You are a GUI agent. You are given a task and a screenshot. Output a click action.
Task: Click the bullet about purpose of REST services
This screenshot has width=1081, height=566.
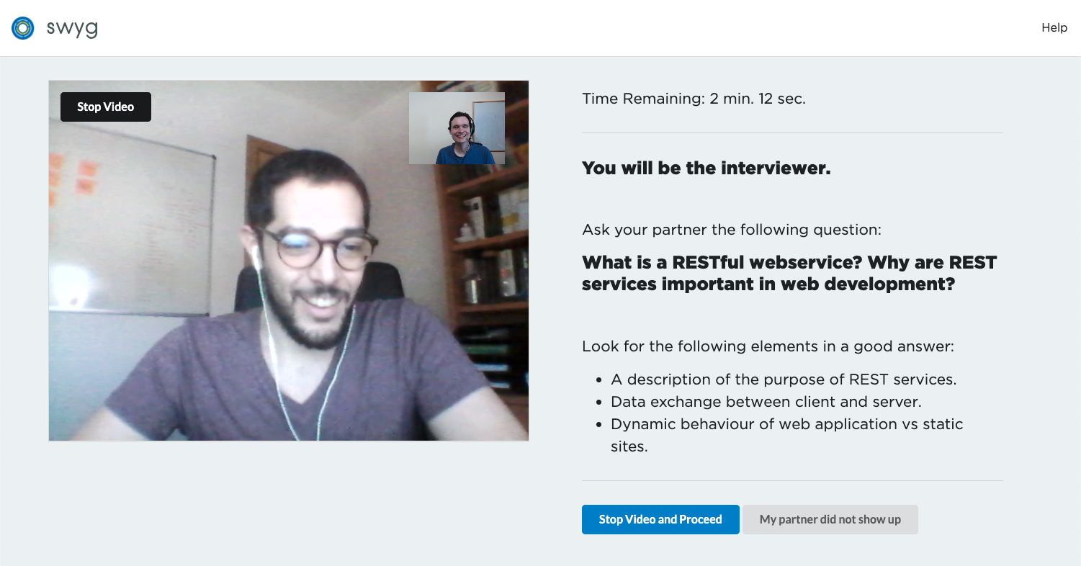[784, 379]
